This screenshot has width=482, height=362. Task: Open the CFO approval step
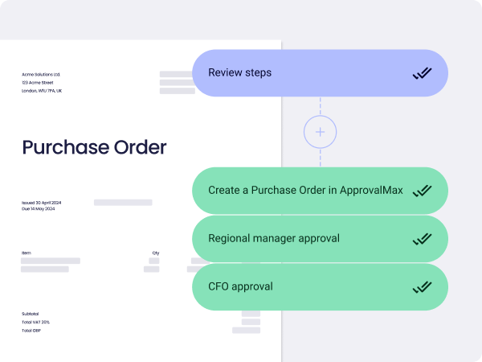tap(320, 287)
